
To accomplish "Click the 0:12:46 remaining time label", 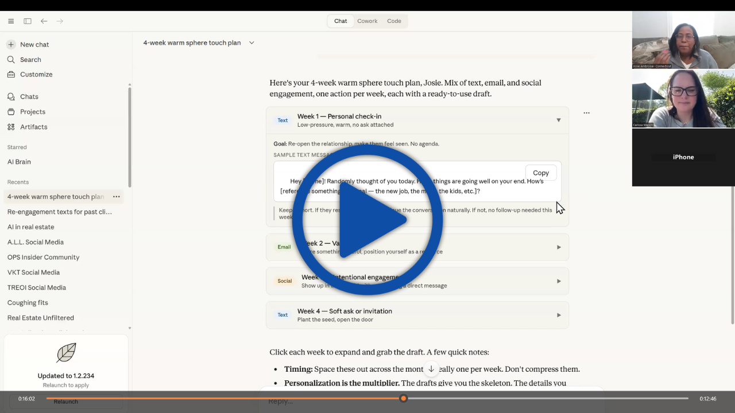I will tap(708, 399).
